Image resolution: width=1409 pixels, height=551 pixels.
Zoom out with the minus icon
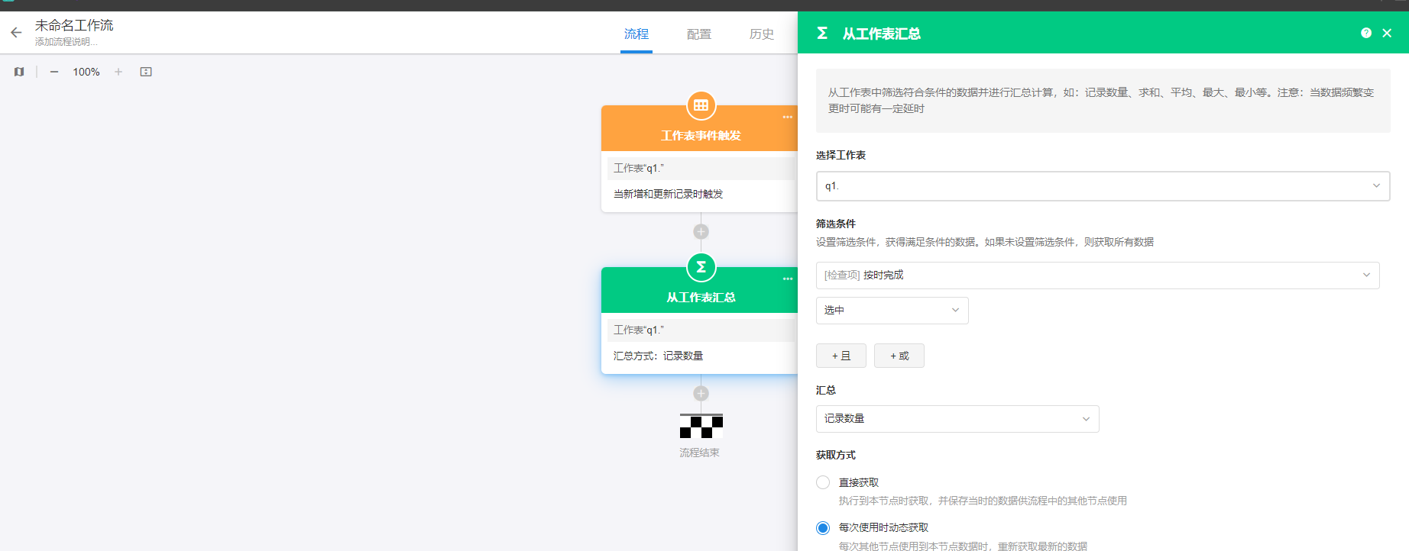(x=54, y=72)
